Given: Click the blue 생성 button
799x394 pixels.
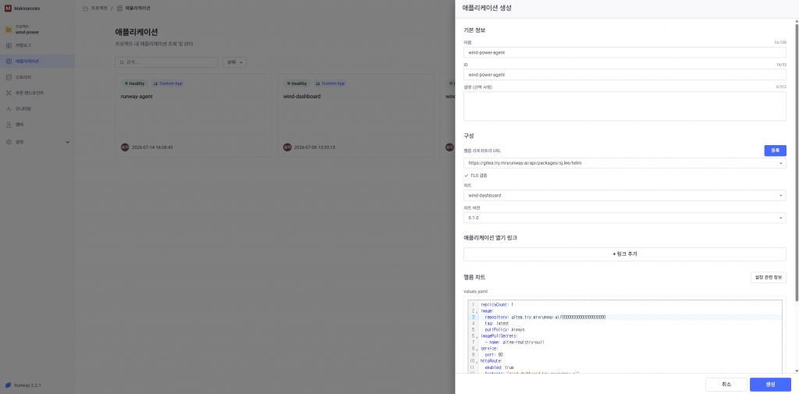Looking at the screenshot, I should [770, 385].
